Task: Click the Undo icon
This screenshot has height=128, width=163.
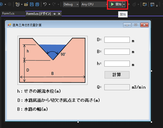Action: coord(45,4)
